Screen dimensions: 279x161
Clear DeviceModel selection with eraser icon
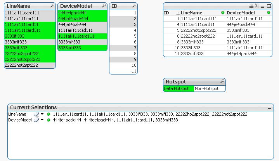(x=36, y=120)
